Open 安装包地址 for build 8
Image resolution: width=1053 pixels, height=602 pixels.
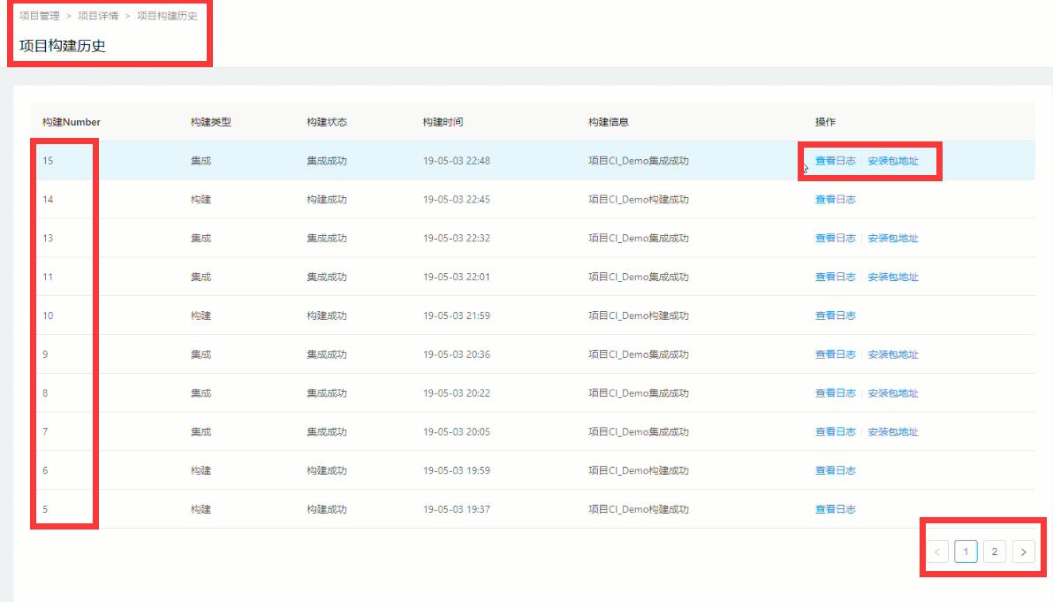click(x=893, y=393)
